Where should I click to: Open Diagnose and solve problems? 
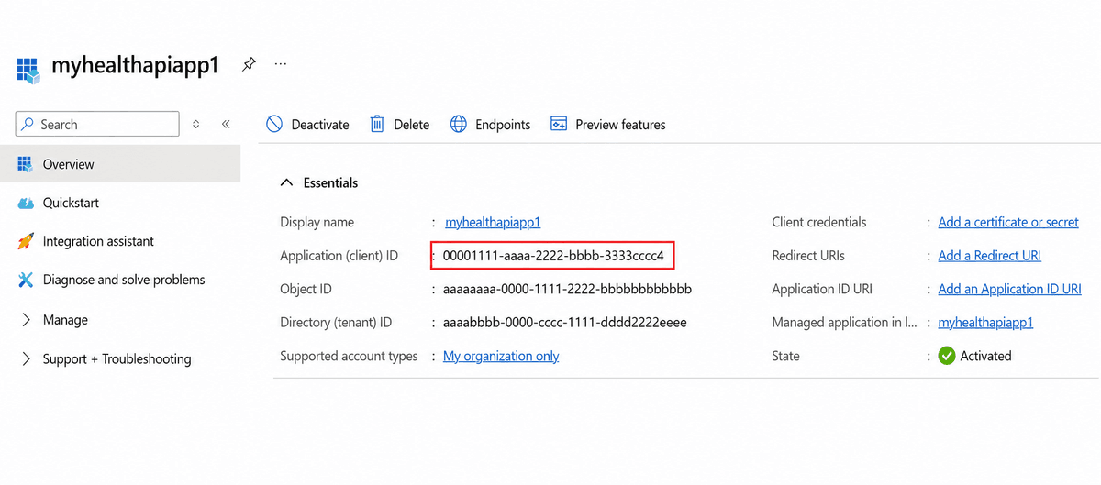click(x=124, y=280)
